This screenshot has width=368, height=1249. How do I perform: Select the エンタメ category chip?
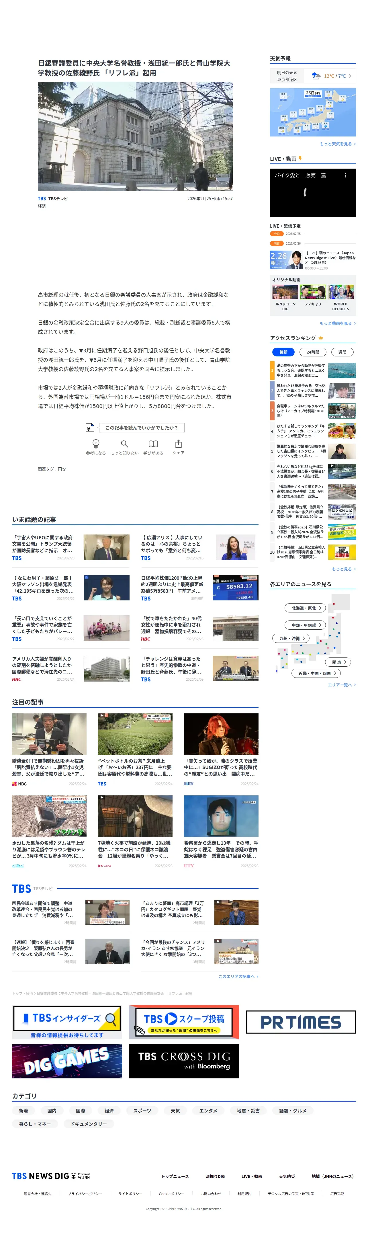(x=208, y=1110)
